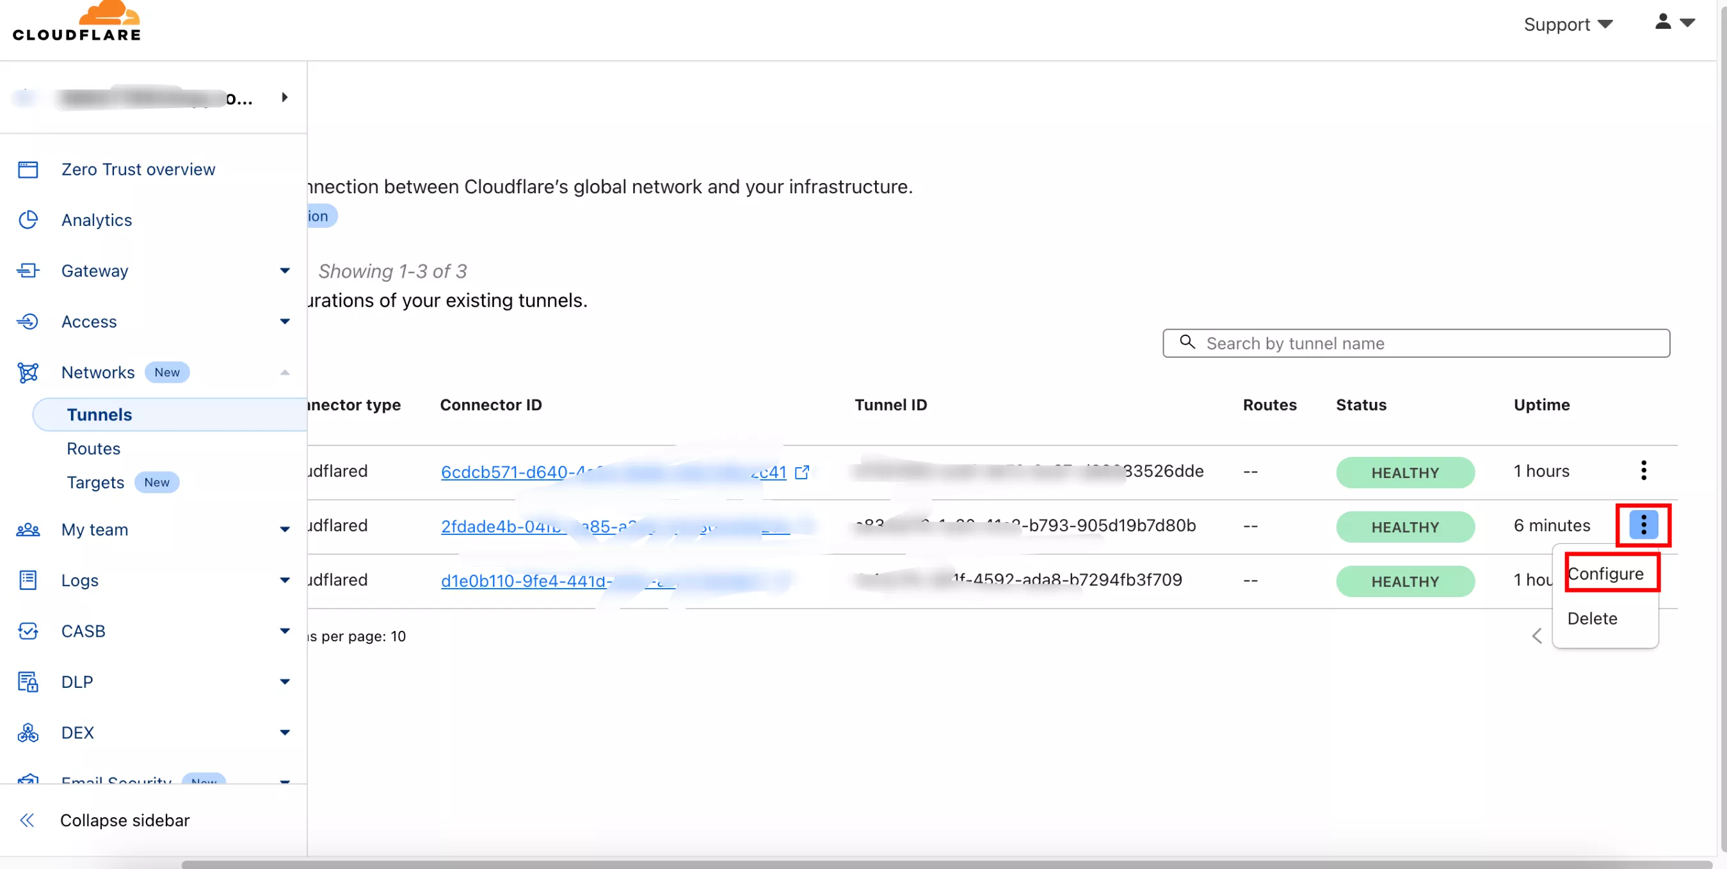This screenshot has height=869, width=1727.
Task: Click the Showing 1-3 of 3 text
Action: pos(392,271)
